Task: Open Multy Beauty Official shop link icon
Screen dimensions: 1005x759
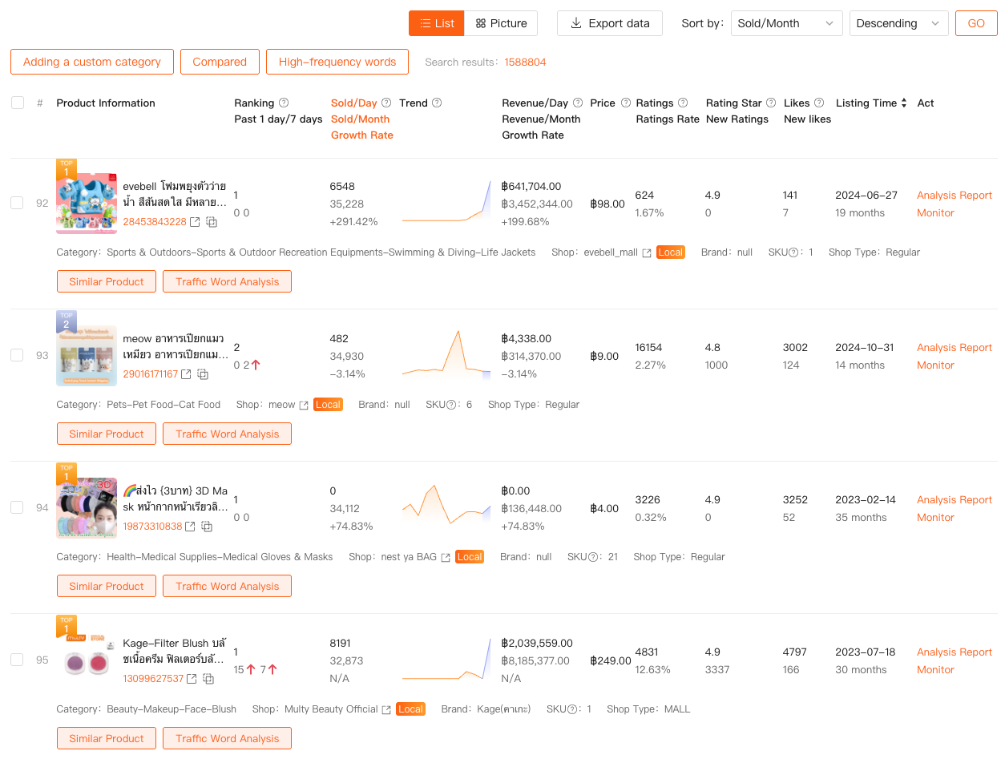Action: coord(386,709)
